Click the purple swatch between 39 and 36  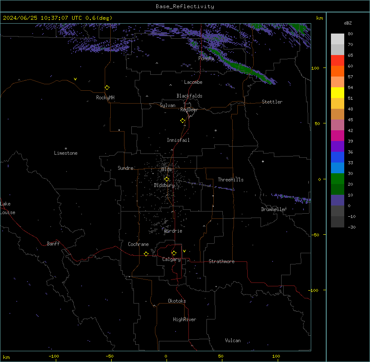337,147
